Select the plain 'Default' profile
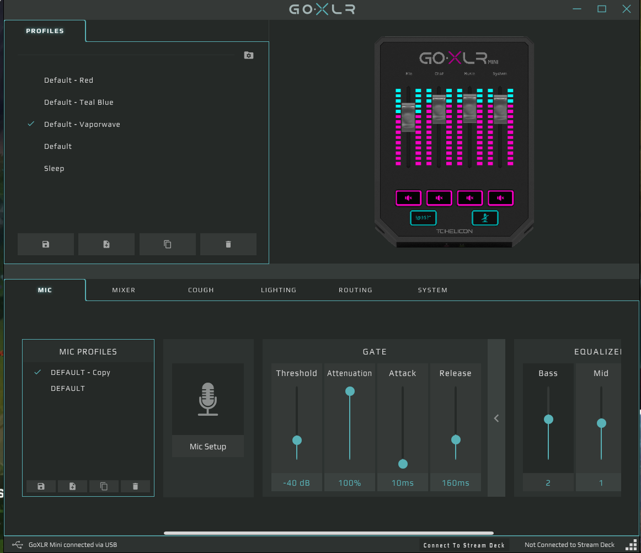The height and width of the screenshot is (553, 641). 58,146
